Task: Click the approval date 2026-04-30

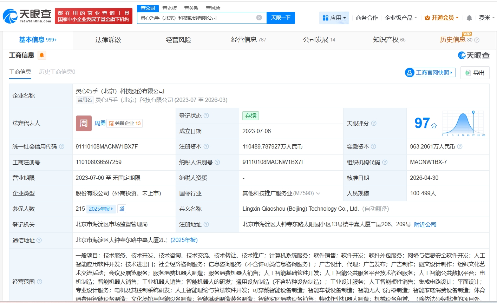Action: click(x=424, y=178)
